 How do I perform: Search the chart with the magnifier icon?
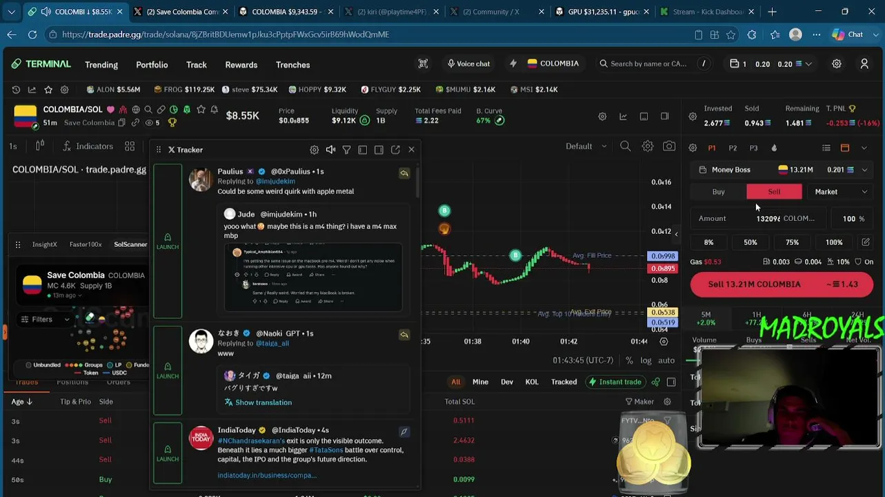[x=626, y=146]
